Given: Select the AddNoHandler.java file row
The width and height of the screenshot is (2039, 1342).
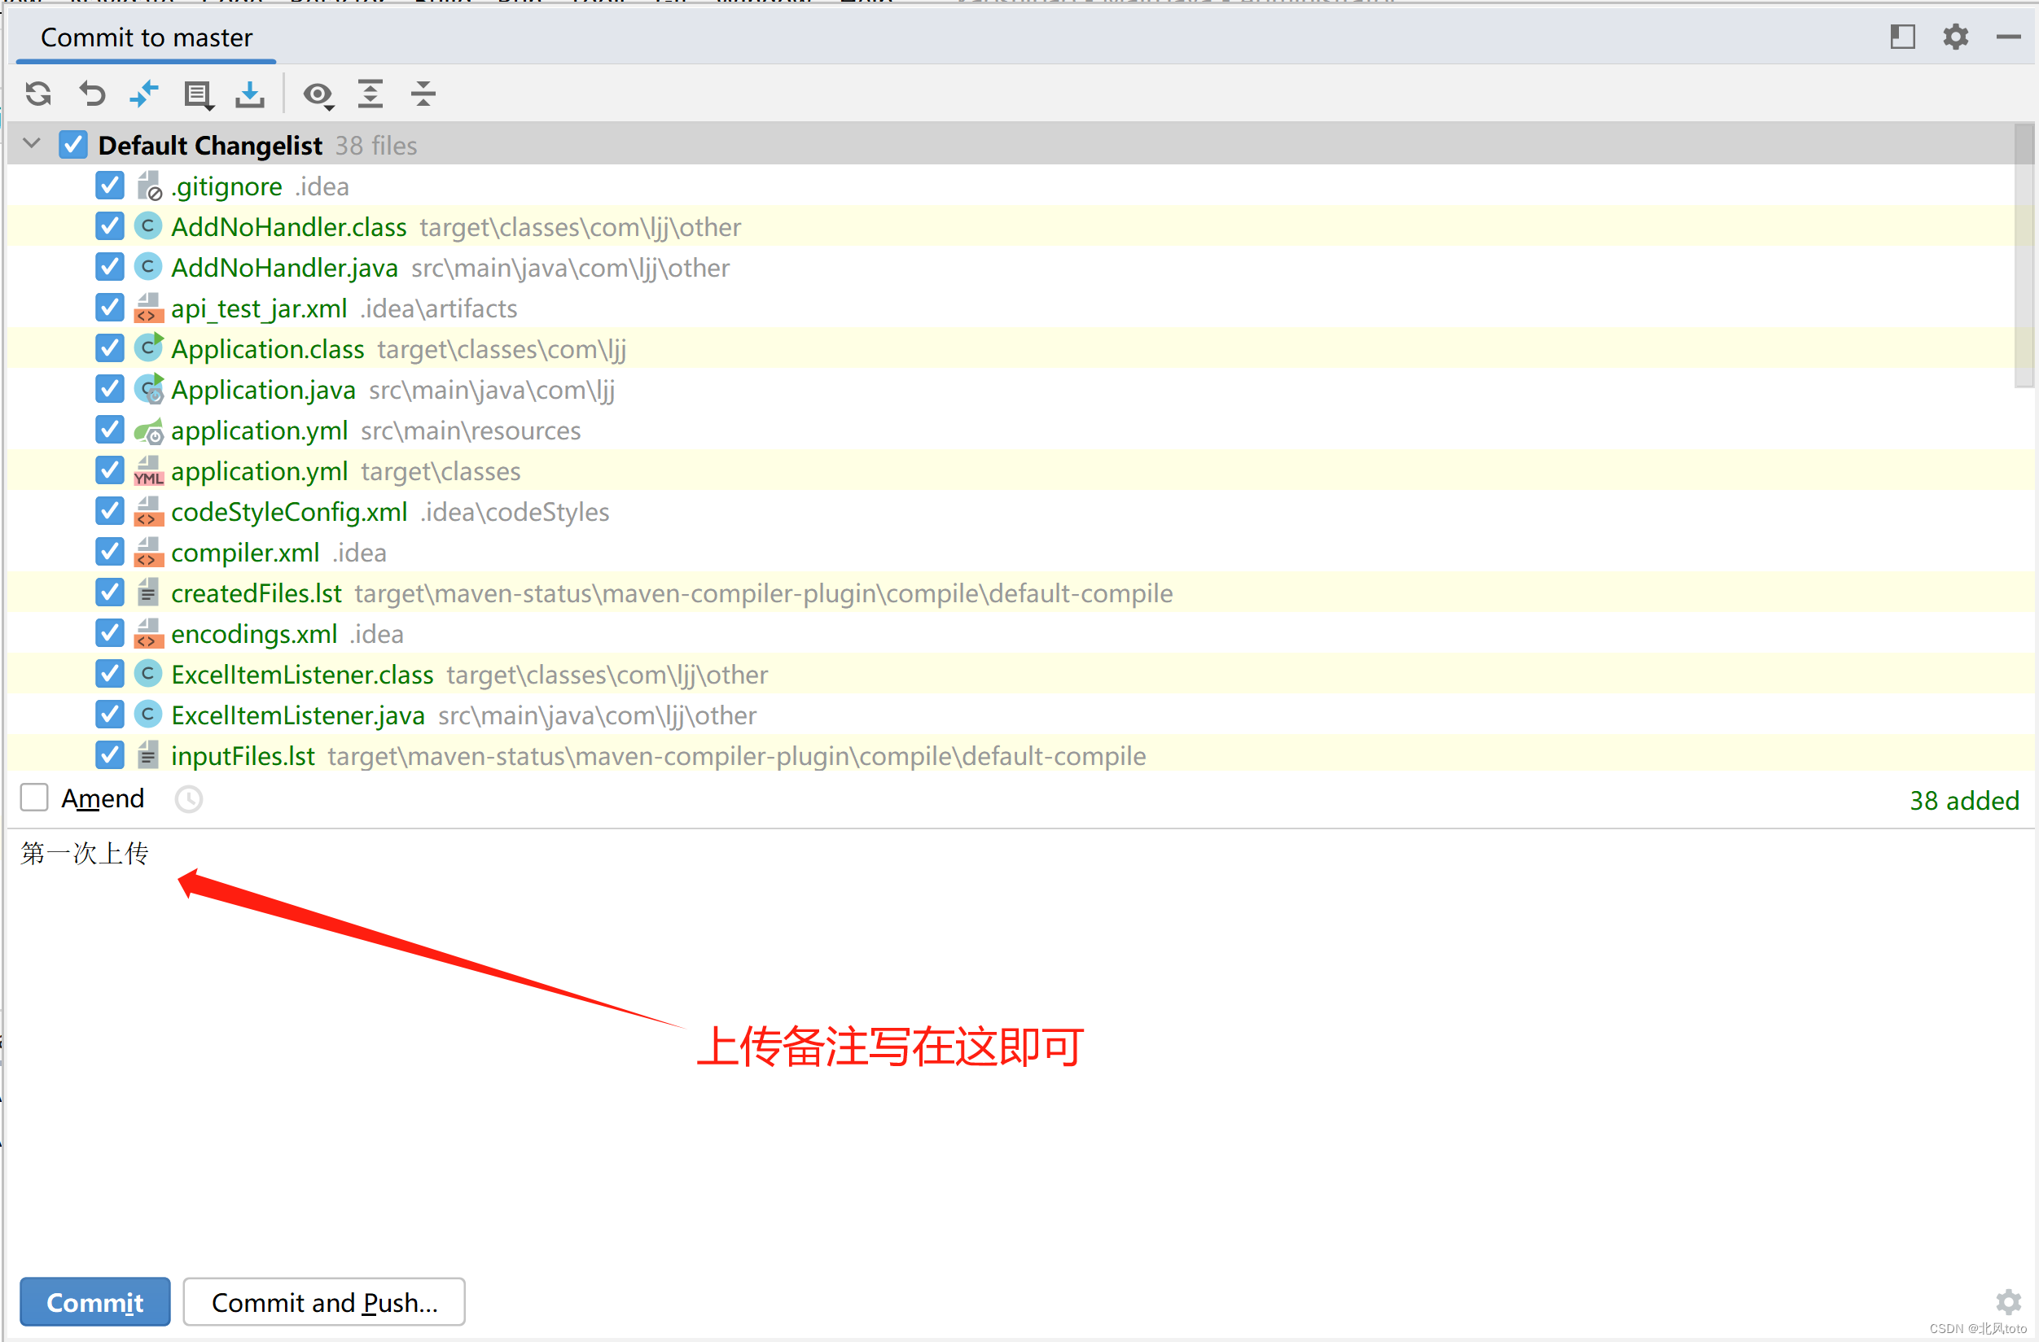Looking at the screenshot, I should point(1011,267).
